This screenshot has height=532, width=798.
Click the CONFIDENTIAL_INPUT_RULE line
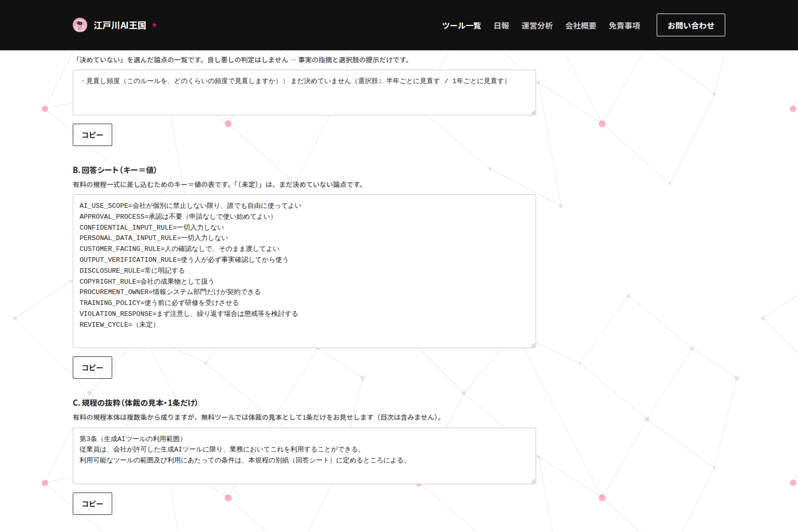tap(152, 228)
